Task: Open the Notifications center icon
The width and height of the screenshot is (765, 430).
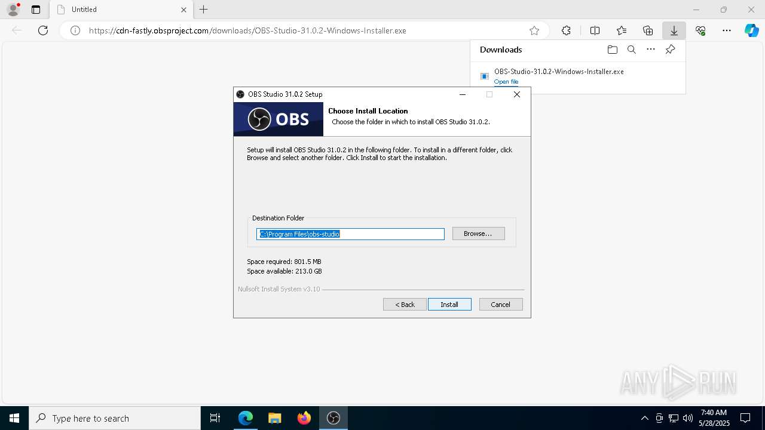Action: click(x=745, y=418)
